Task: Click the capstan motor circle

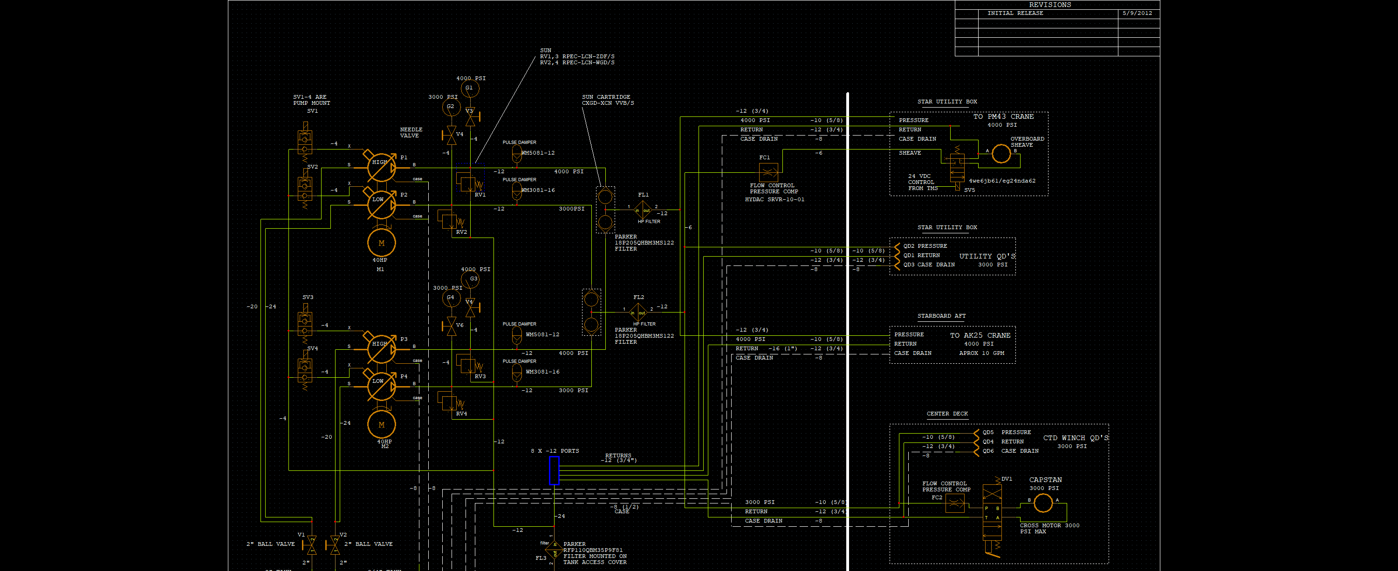Action: click(x=1043, y=503)
